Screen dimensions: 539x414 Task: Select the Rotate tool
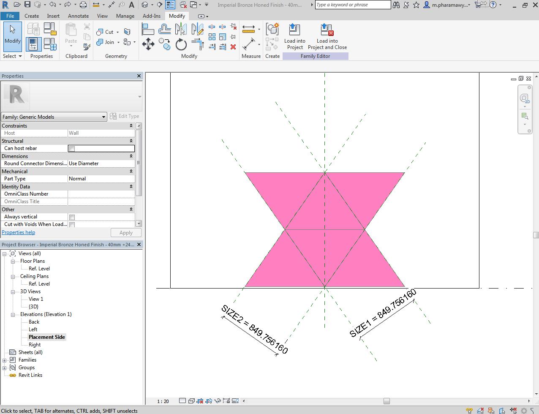[x=181, y=44]
